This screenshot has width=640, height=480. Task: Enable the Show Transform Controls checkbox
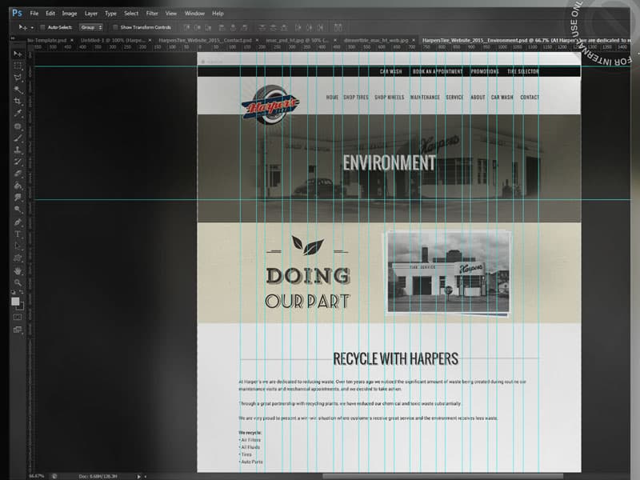tap(115, 27)
